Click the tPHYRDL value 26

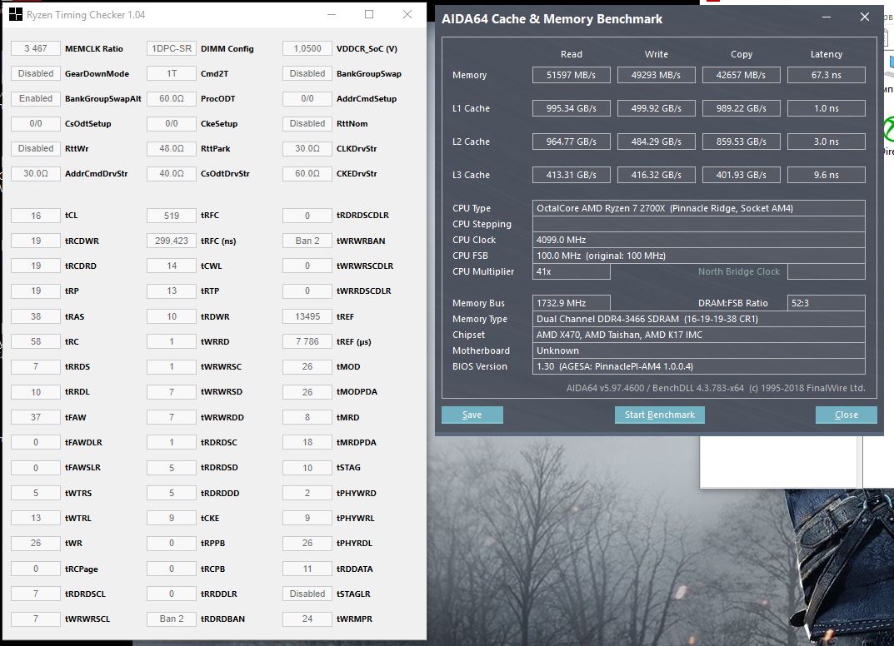(307, 543)
